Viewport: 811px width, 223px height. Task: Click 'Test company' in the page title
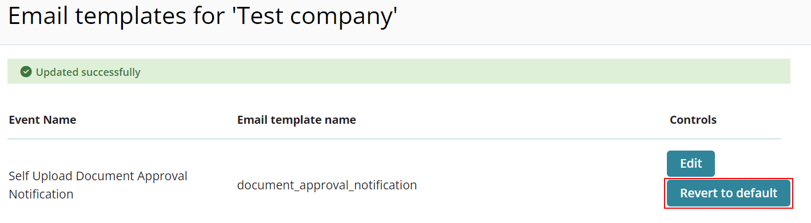315,16
